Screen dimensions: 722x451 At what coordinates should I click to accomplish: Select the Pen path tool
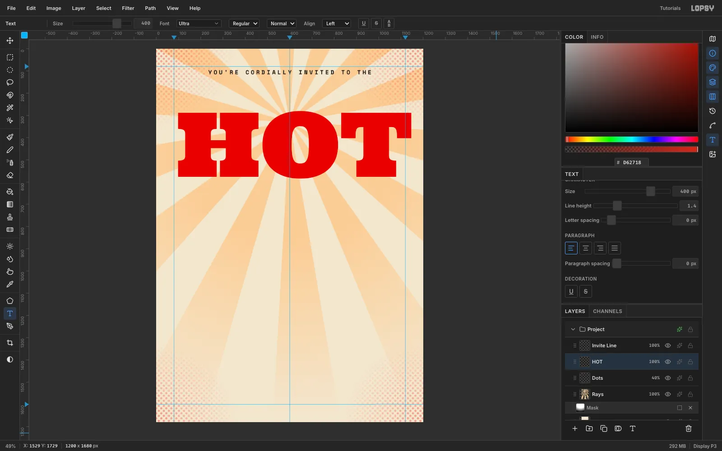10,326
